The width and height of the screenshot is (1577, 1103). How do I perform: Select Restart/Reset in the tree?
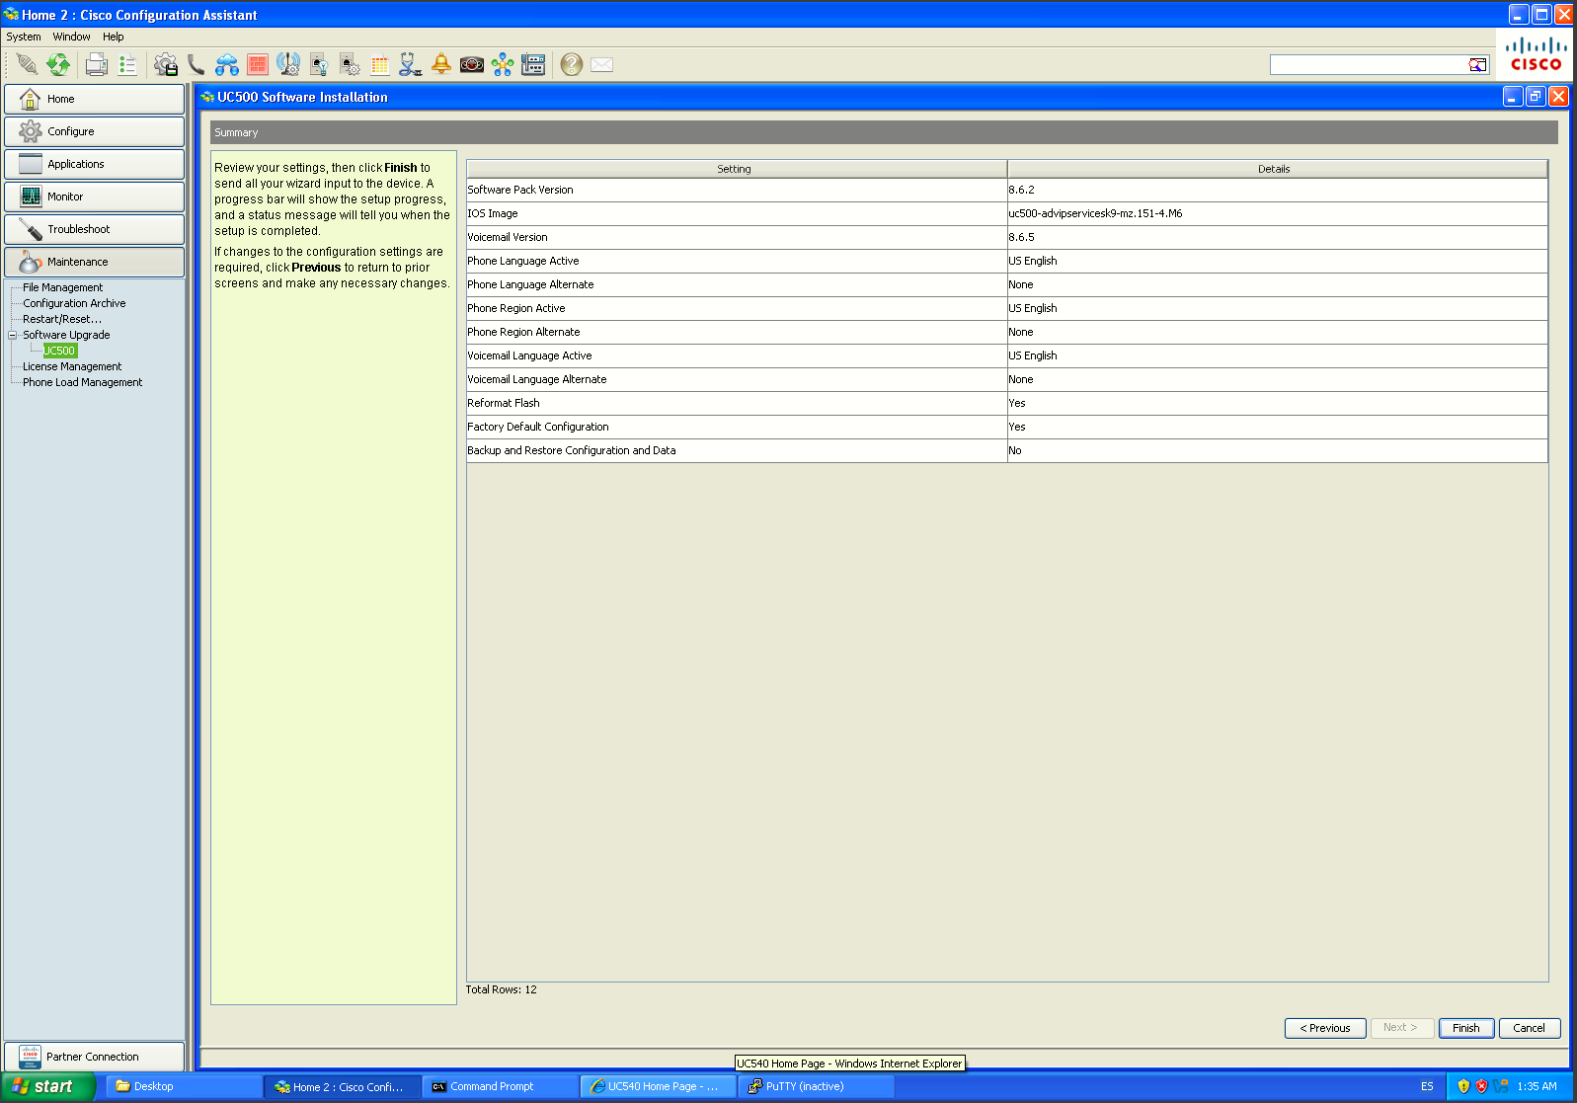click(x=62, y=319)
